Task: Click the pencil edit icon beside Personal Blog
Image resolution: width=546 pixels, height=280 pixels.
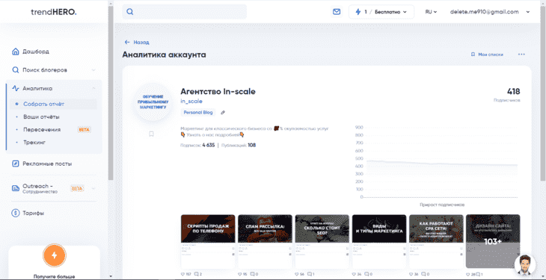Action: click(x=223, y=112)
